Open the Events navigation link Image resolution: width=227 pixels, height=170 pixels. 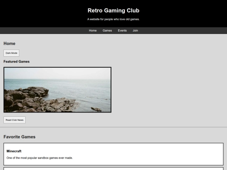pos(122,31)
